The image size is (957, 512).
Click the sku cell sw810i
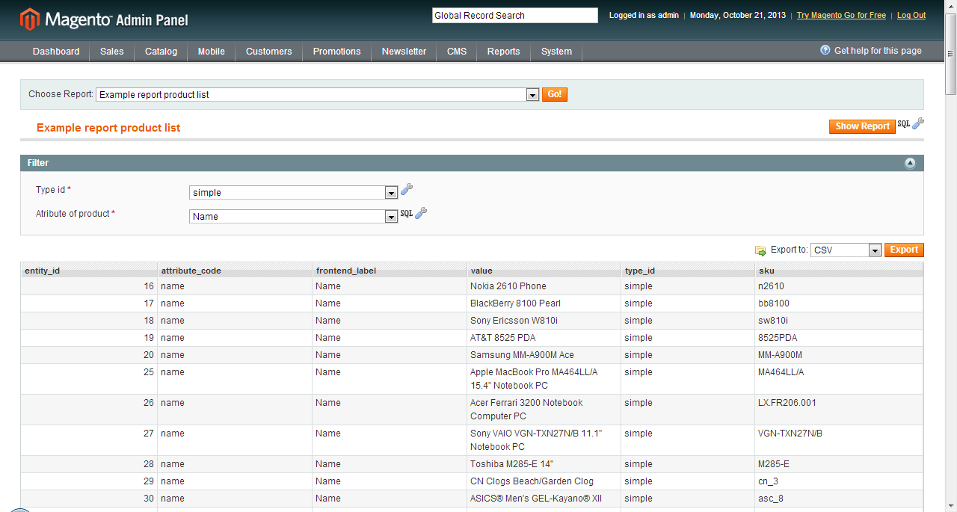point(839,321)
